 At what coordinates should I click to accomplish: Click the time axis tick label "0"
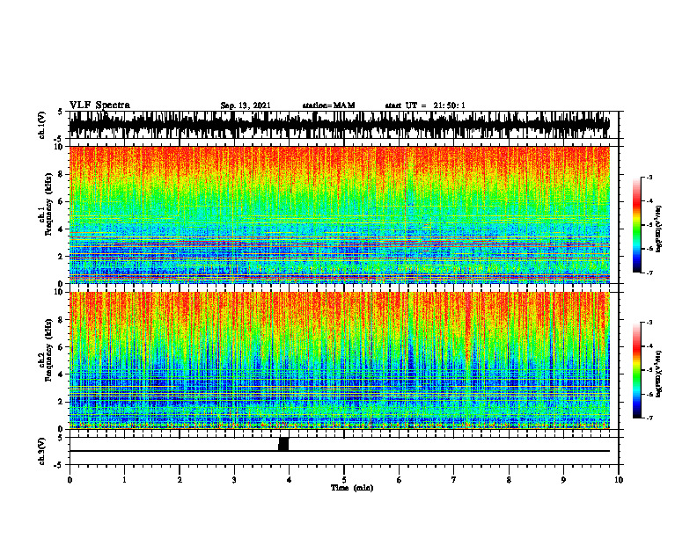pos(70,480)
